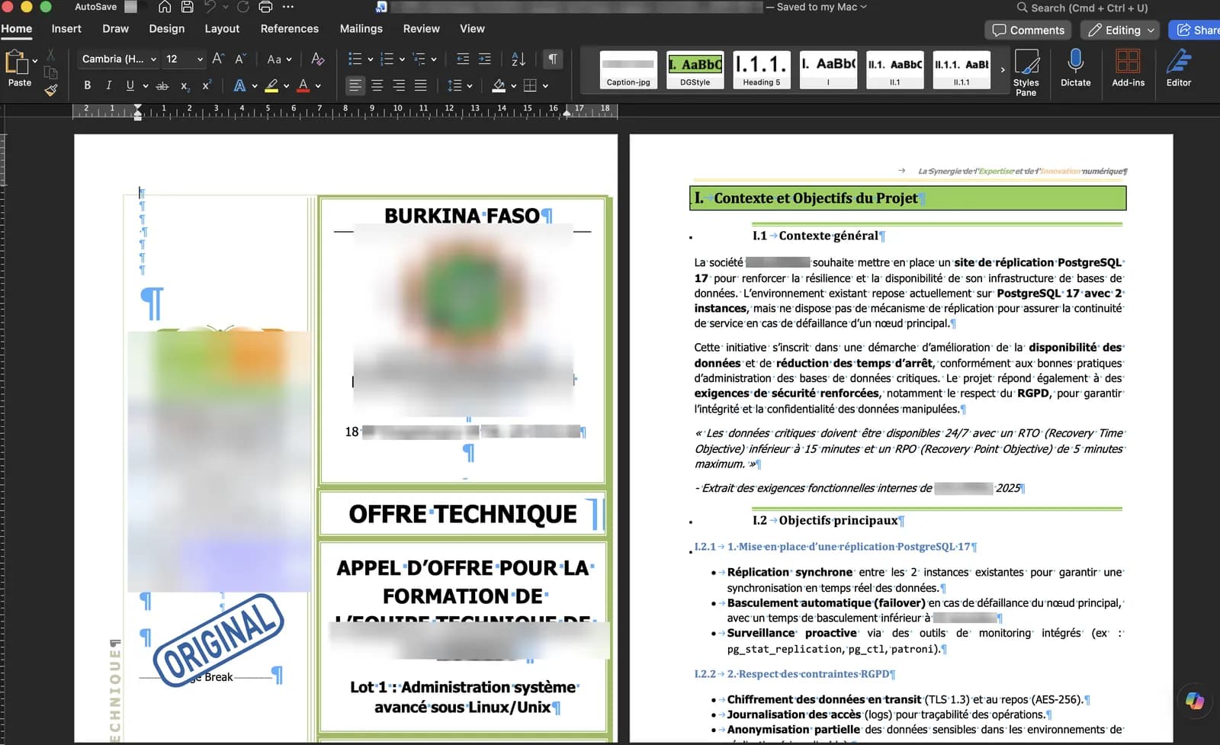Clear all formatting with the eraser A icon
1220x745 pixels.
tap(318, 59)
